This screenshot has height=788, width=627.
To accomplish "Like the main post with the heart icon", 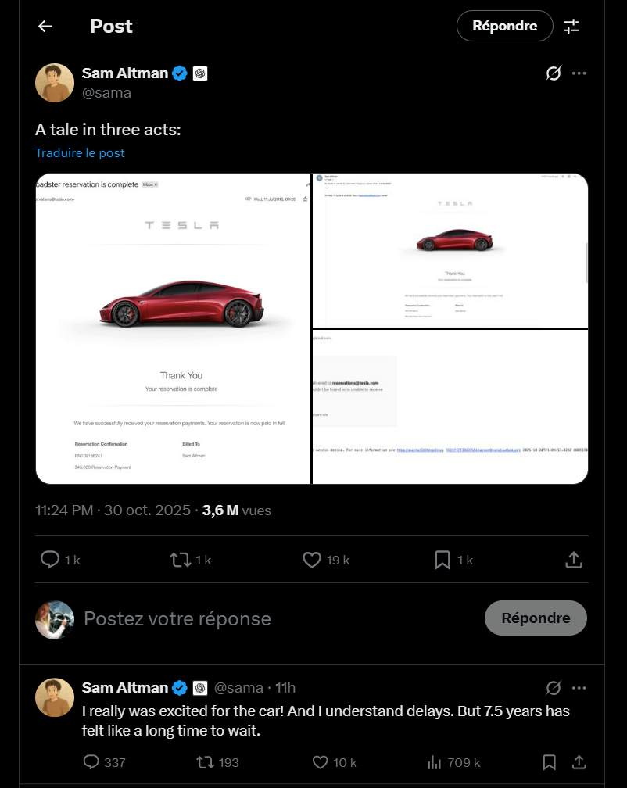I will point(311,560).
